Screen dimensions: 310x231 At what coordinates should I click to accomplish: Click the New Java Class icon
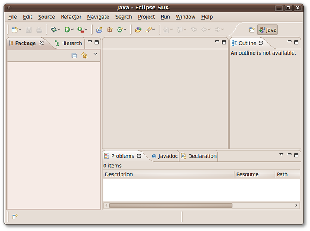click(120, 30)
